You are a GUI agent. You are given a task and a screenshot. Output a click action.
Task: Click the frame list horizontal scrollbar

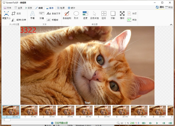[87, 119]
